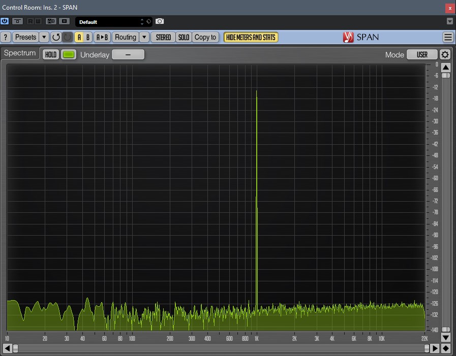This screenshot has width=456, height=356.
Task: Toggle the plugin power bypass button
Action: coord(5,21)
